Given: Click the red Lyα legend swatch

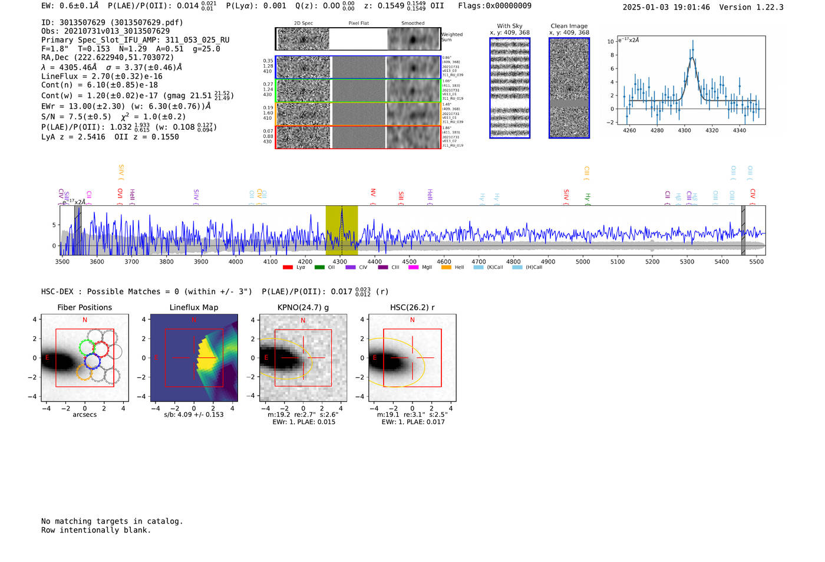Looking at the screenshot, I should pyautogui.click(x=288, y=267).
